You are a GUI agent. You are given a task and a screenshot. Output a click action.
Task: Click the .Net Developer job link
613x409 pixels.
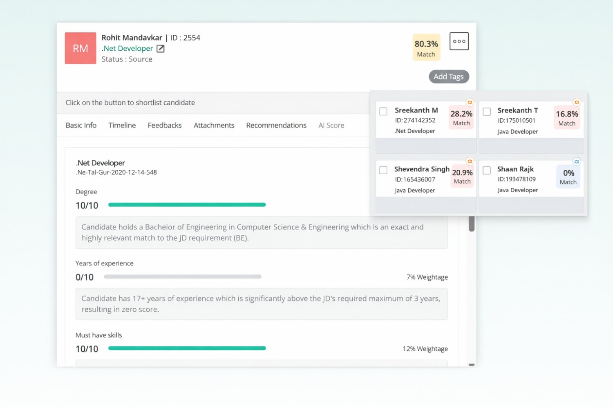pos(127,48)
